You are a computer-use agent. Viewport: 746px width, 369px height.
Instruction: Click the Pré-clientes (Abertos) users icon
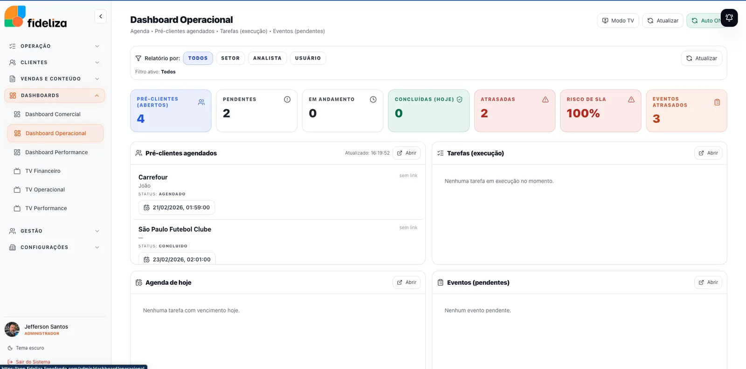point(201,102)
